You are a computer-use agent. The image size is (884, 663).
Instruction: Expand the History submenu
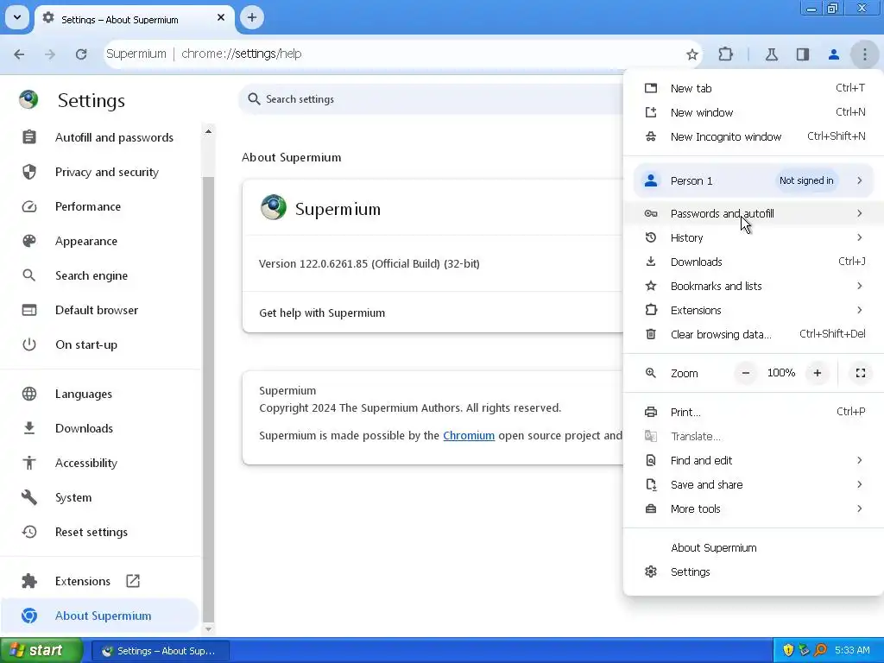754,238
